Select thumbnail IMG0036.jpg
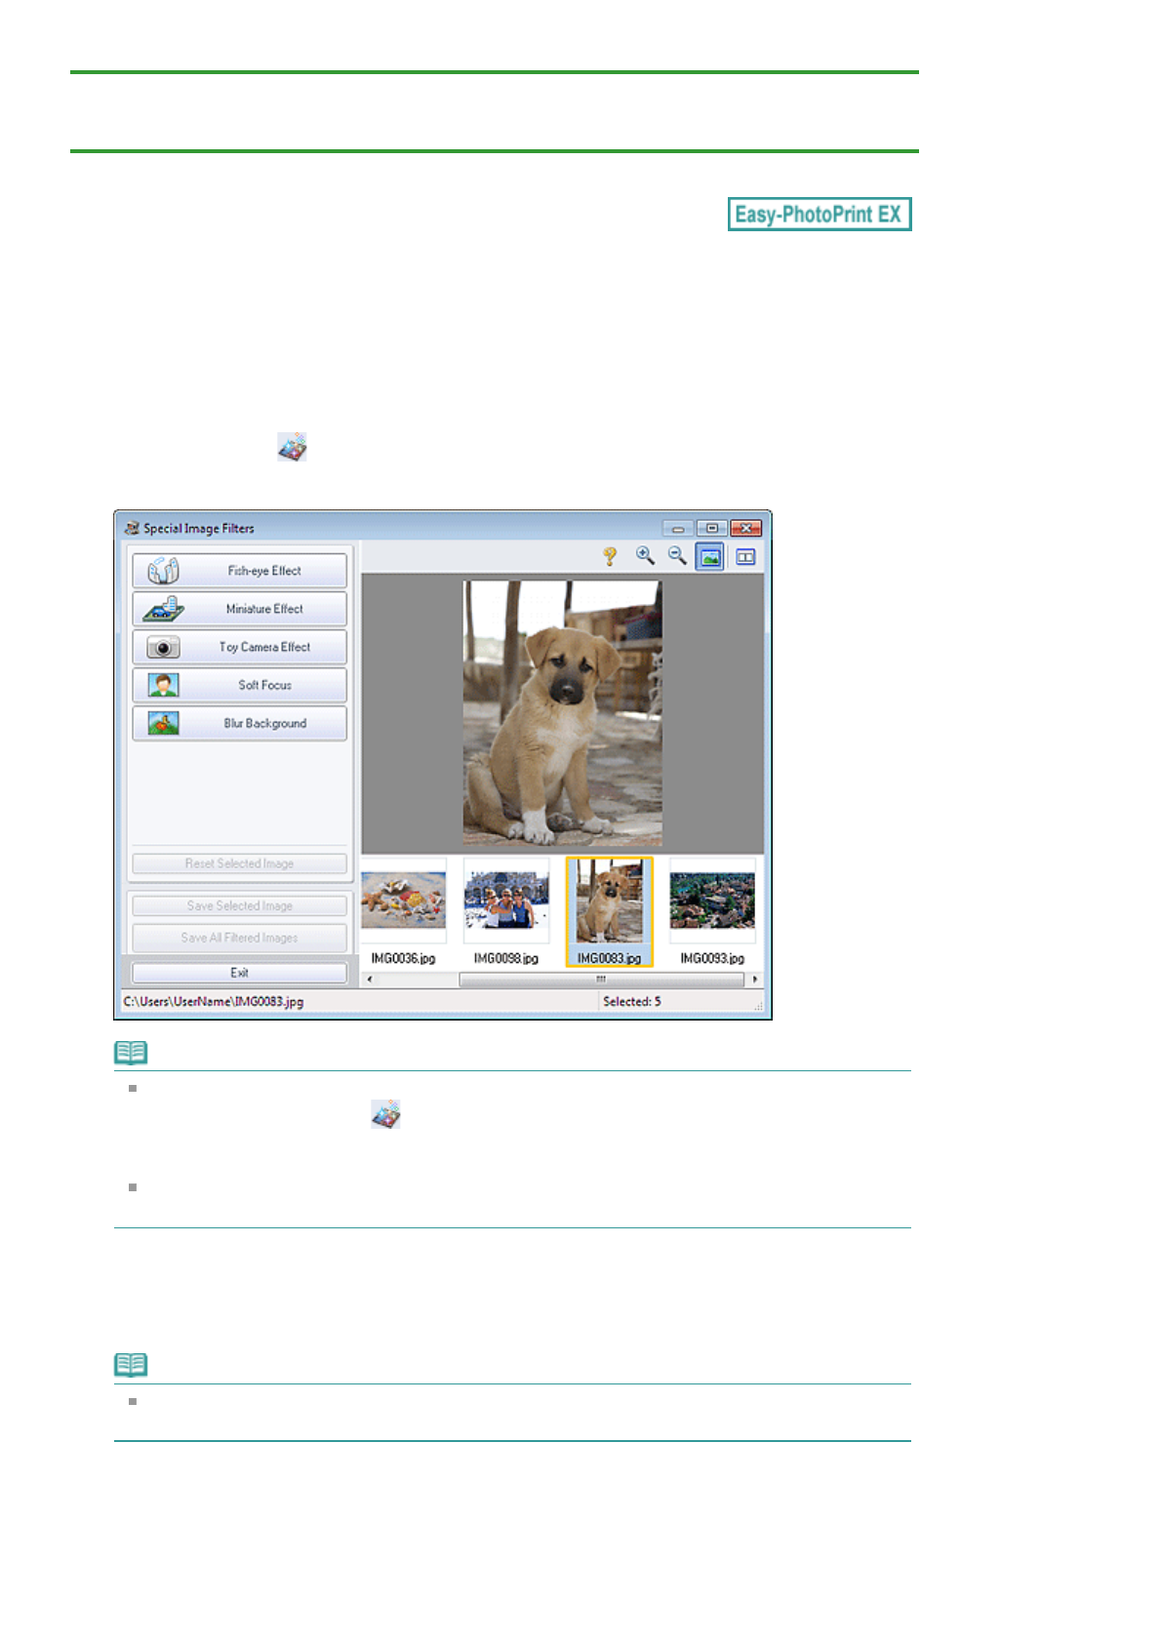1161x1643 pixels. [x=403, y=912]
